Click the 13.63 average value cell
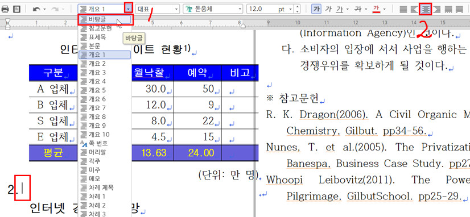470x217 pixels. point(153,153)
